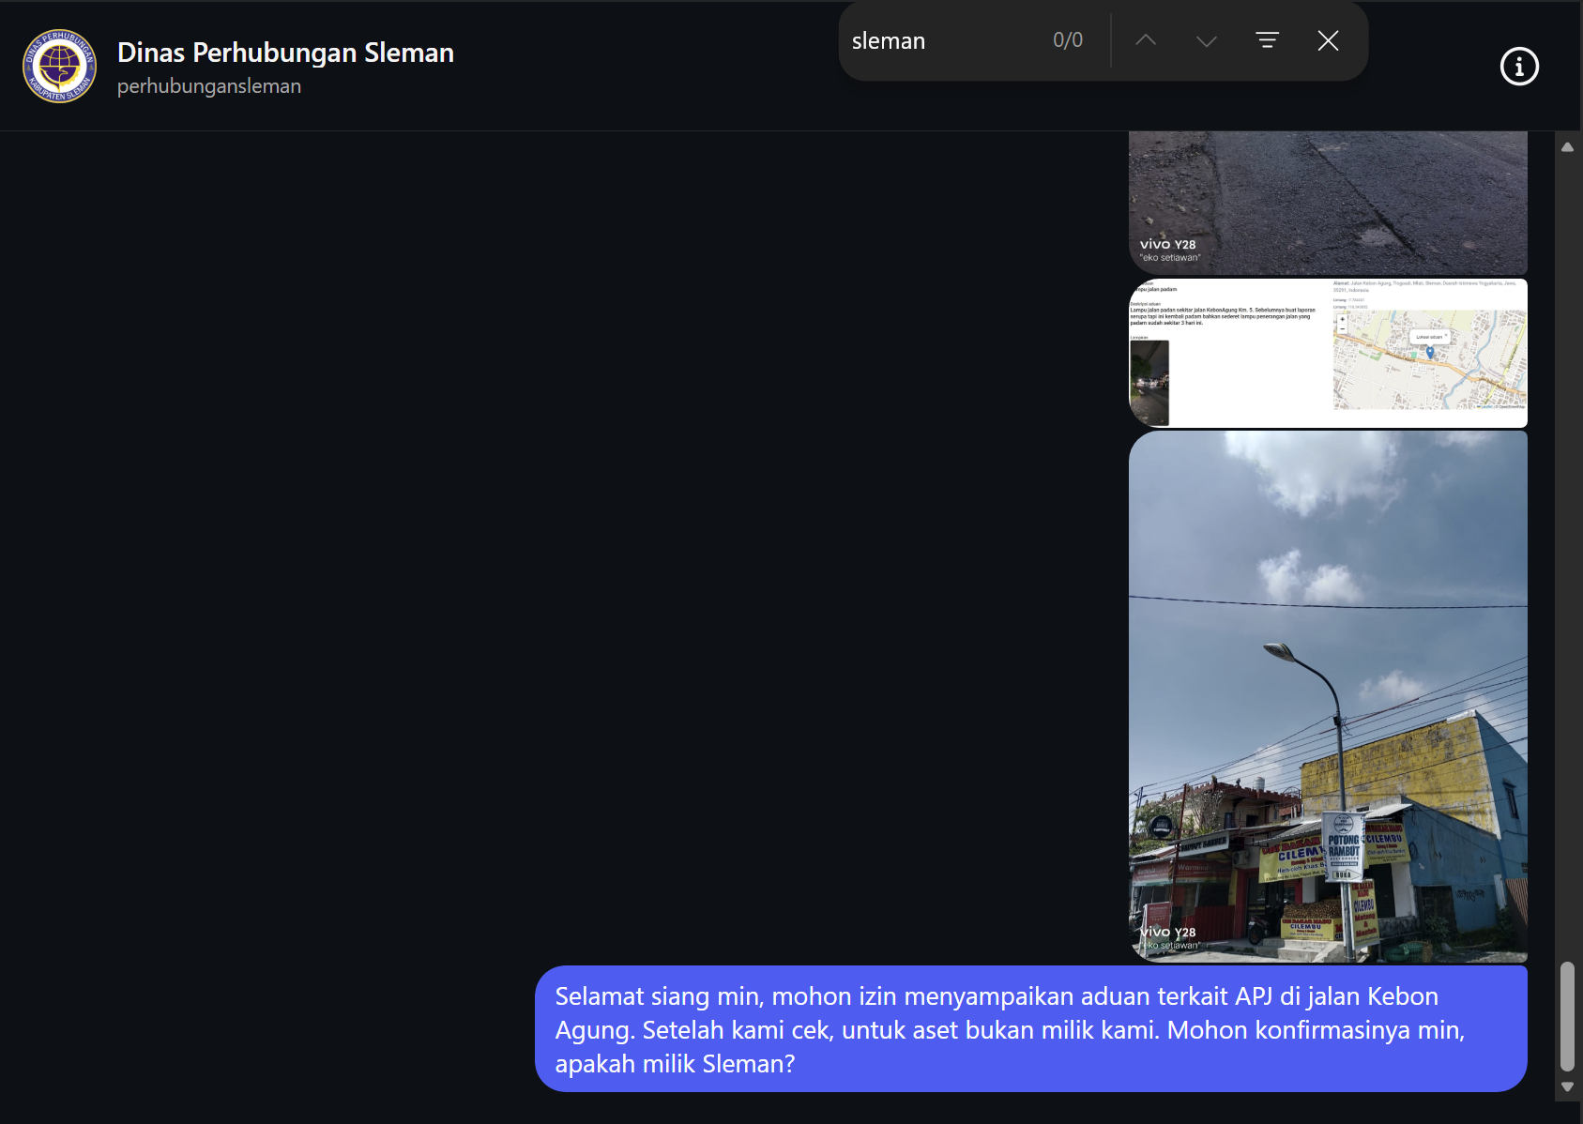Screen dimensions: 1583x1124
Task: Close the message search bar
Action: pos(1328,40)
